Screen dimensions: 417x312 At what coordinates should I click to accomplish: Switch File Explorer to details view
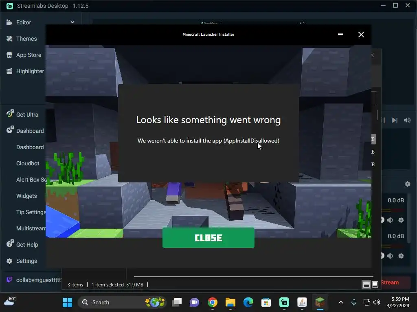(366, 285)
